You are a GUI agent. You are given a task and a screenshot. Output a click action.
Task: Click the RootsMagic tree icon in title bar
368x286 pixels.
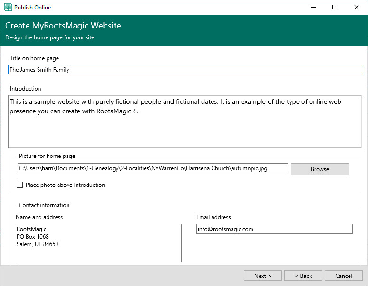click(x=8, y=7)
